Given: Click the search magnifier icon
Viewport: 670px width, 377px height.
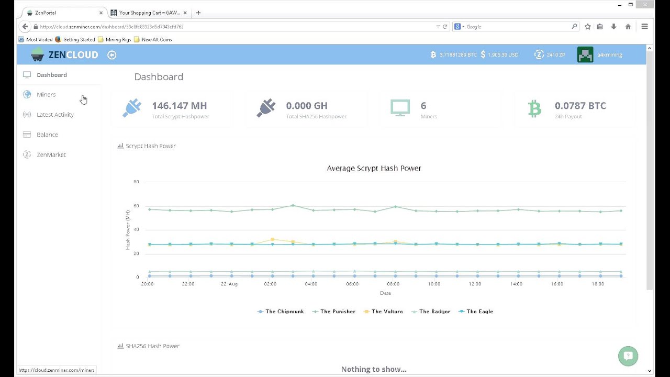Looking at the screenshot, I should (x=574, y=27).
